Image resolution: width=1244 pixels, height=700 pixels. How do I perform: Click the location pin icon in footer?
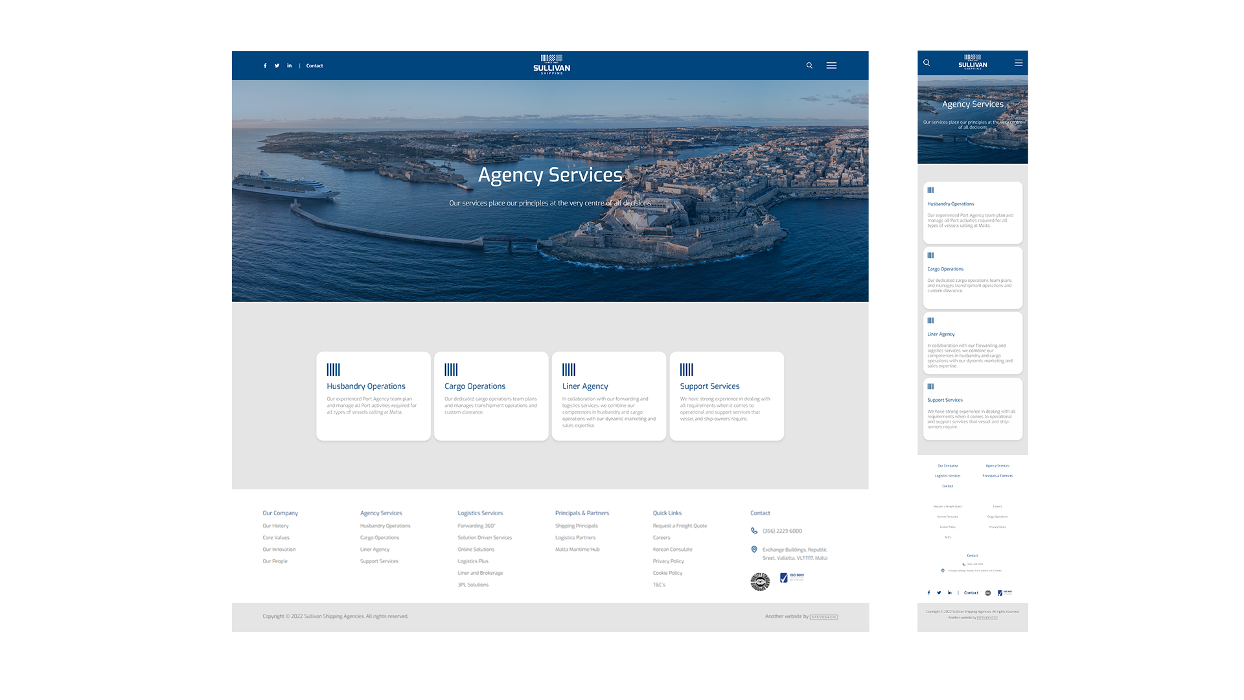click(x=754, y=550)
